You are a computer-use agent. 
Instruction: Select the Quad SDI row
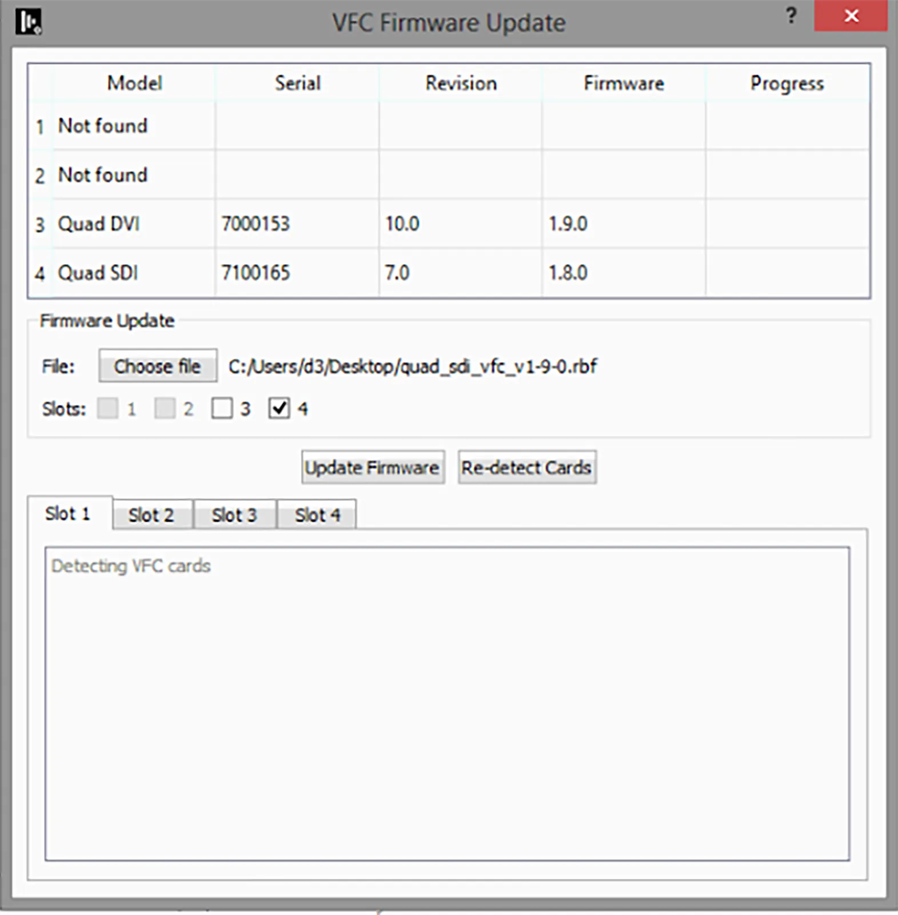tap(98, 273)
